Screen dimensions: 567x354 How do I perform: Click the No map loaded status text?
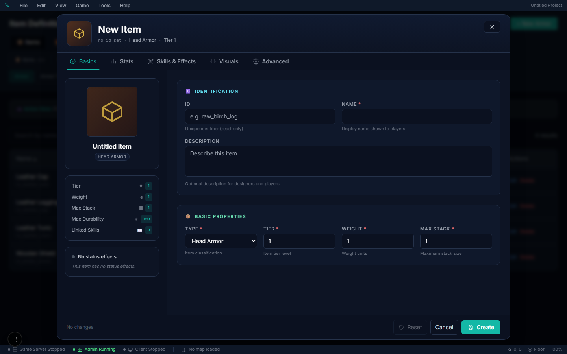pyautogui.click(x=204, y=349)
